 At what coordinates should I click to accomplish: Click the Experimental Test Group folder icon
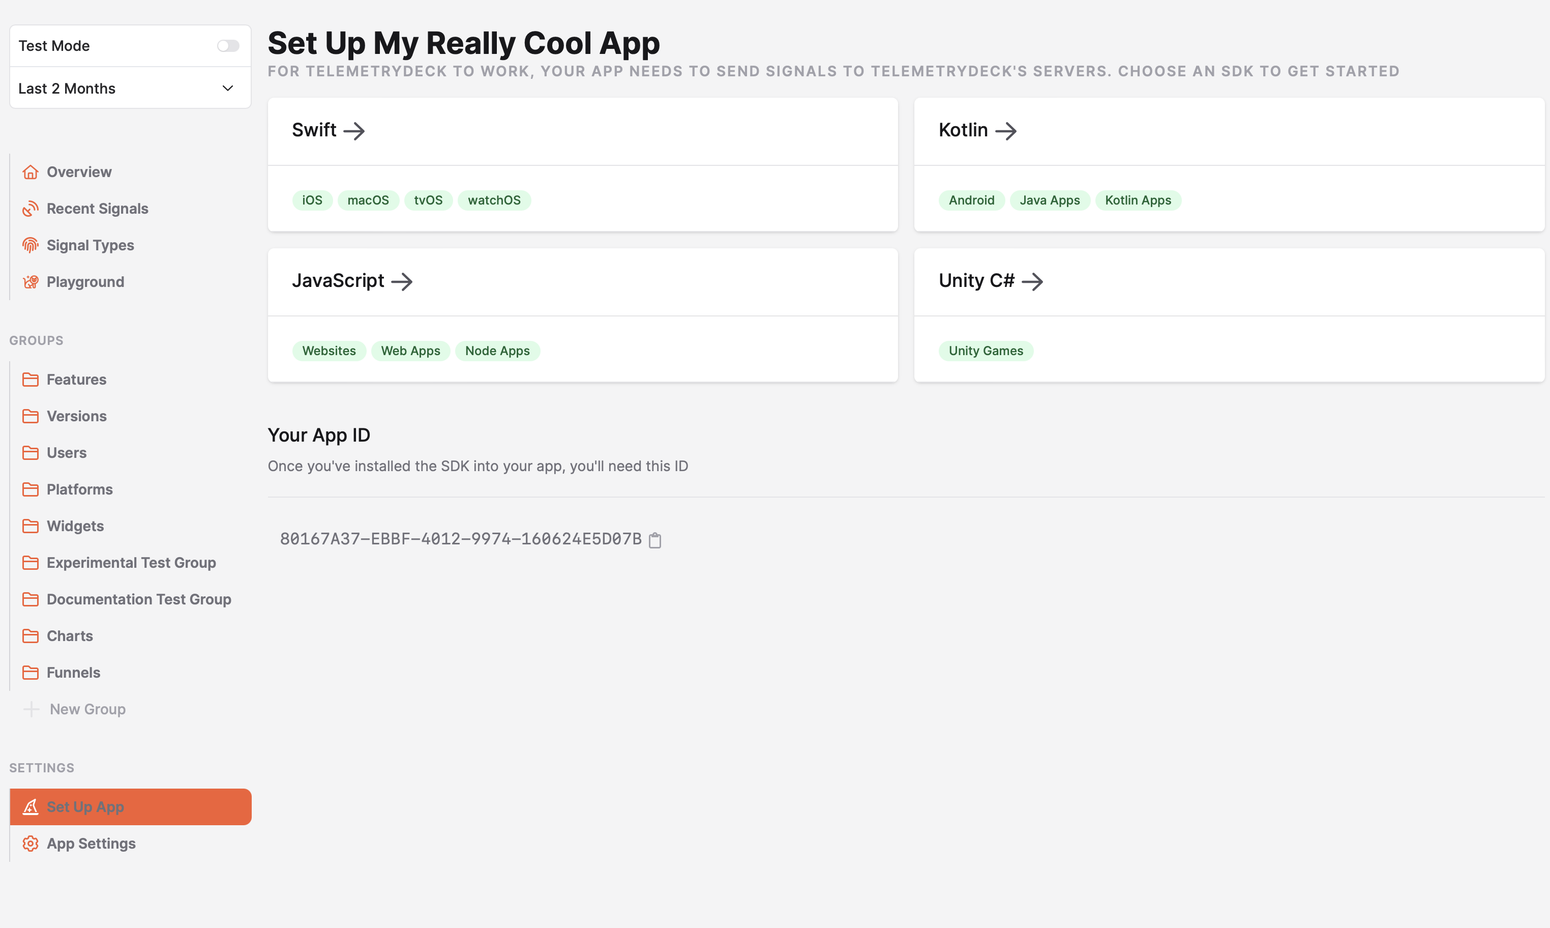(30, 563)
